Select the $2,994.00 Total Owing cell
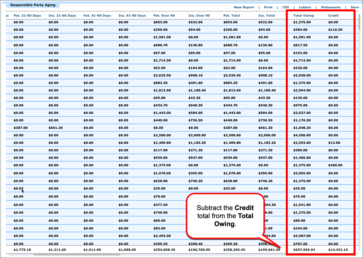Image resolution: width=363 pixels, height=258 pixels. pyautogui.click(x=302, y=90)
